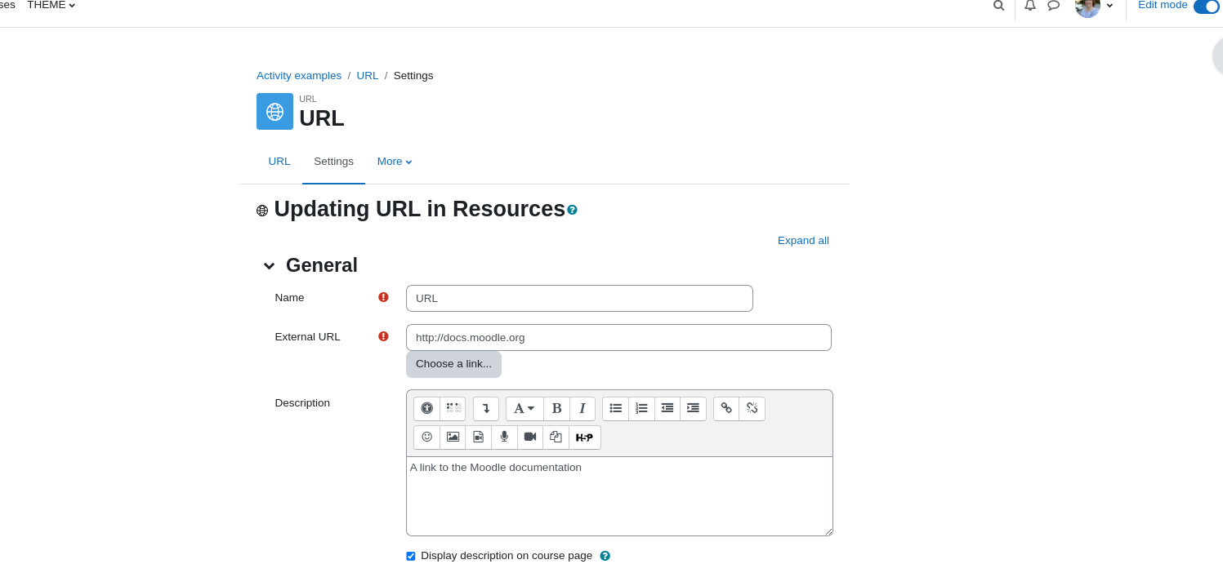Screen dimensions: 1223x573
Task: Open help for display description option
Action: pos(605,556)
